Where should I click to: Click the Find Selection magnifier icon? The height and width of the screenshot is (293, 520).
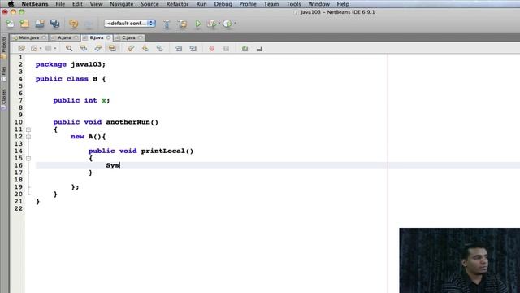coord(69,49)
